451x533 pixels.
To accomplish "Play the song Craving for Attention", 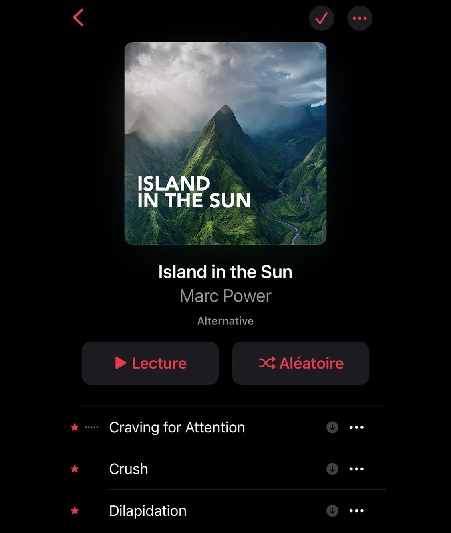I will 177,427.
